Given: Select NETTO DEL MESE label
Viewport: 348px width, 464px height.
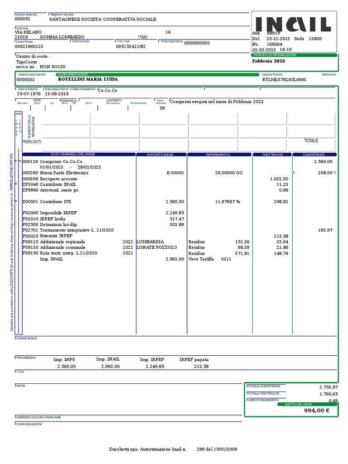Looking at the screenshot, I should (299, 404).
